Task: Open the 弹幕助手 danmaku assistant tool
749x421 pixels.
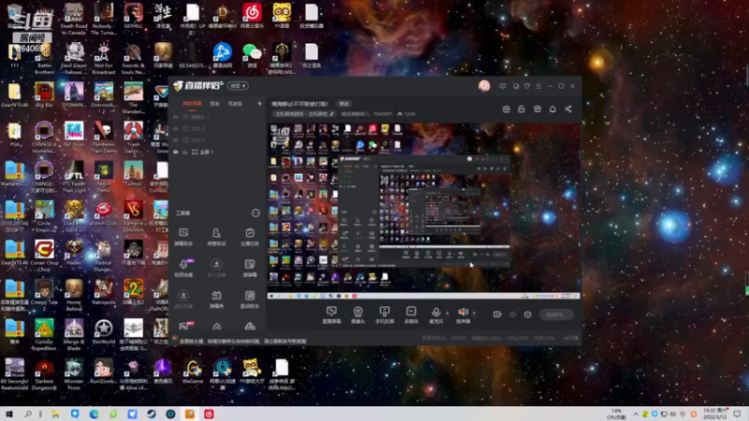Action: (184, 237)
